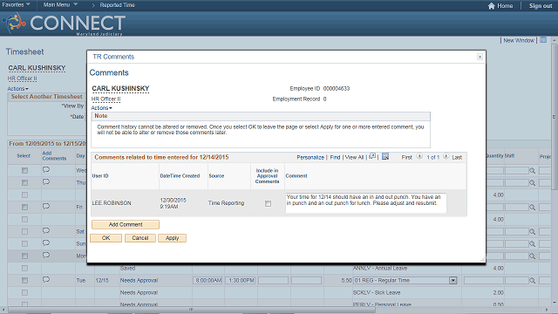Click Reported Time breadcrumb item
This screenshot has width=558, height=314.
coord(117,5)
